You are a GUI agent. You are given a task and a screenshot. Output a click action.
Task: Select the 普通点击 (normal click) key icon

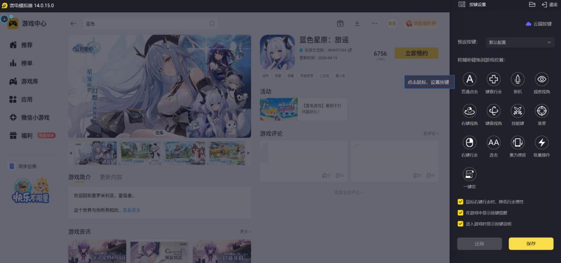click(x=469, y=79)
